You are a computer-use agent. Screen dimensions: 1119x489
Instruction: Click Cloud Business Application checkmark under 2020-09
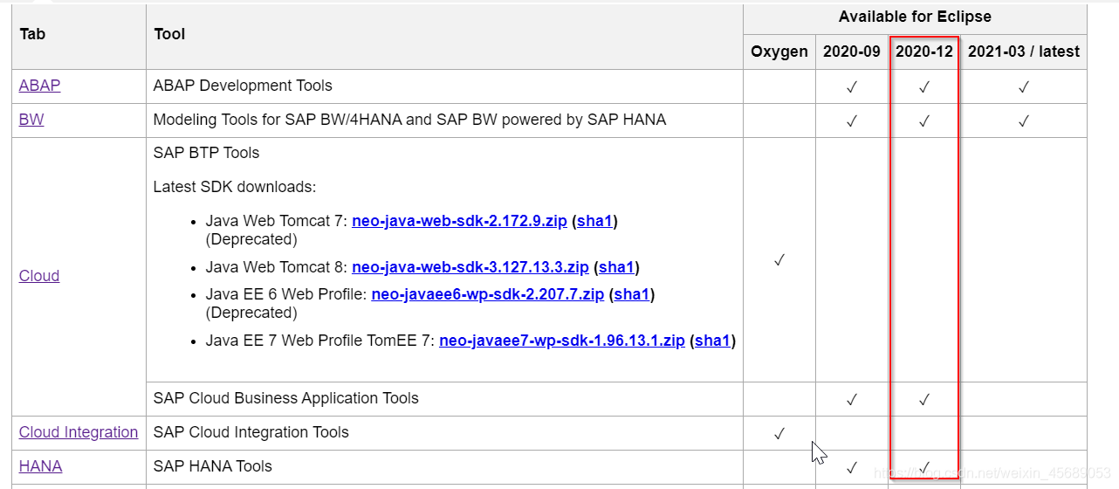tap(852, 399)
